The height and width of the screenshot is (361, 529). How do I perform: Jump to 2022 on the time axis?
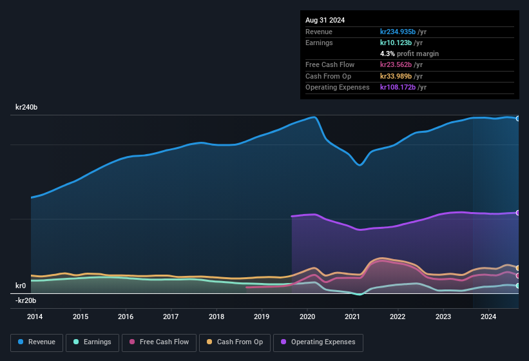398,317
